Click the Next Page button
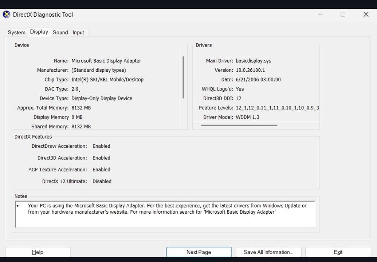This screenshot has width=377, height=262. 199,252
